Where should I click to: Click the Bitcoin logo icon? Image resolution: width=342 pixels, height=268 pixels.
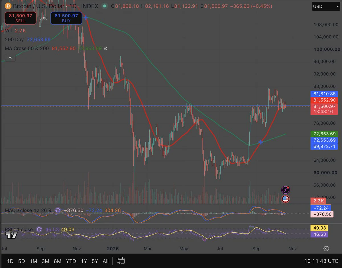[x=8, y=6]
